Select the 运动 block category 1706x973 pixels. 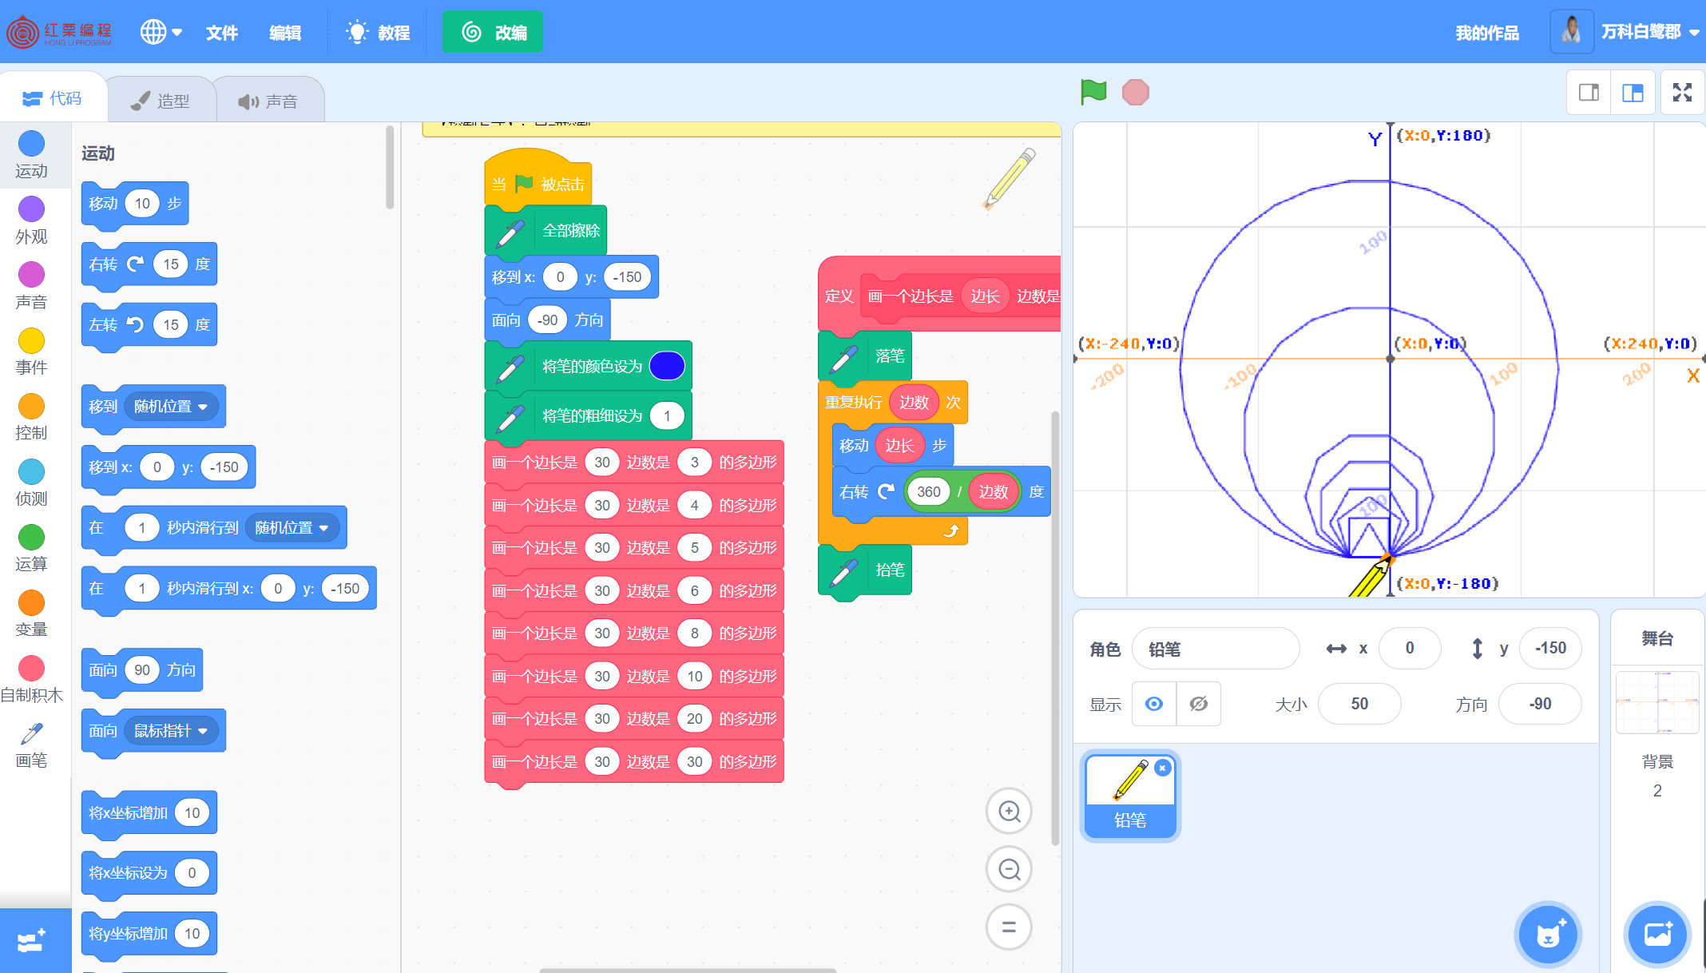32,155
